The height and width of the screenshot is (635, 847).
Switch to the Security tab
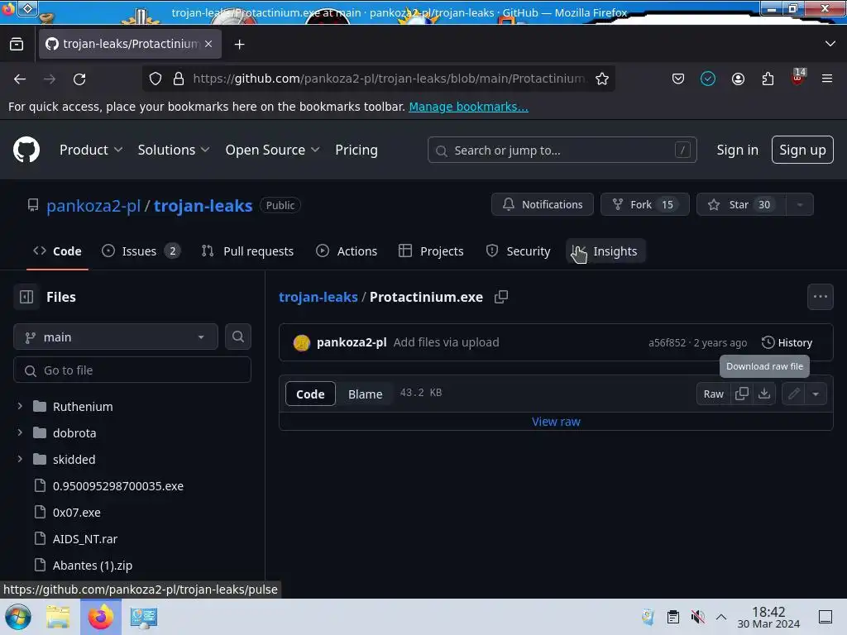pyautogui.click(x=518, y=251)
